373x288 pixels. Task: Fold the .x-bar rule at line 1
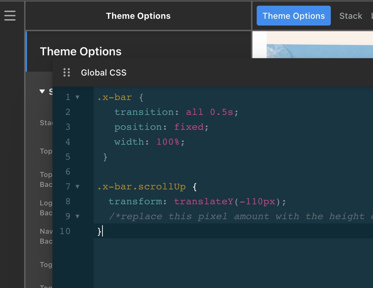77,97
